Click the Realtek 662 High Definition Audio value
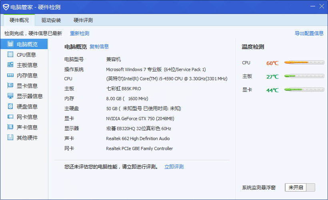 (138, 139)
